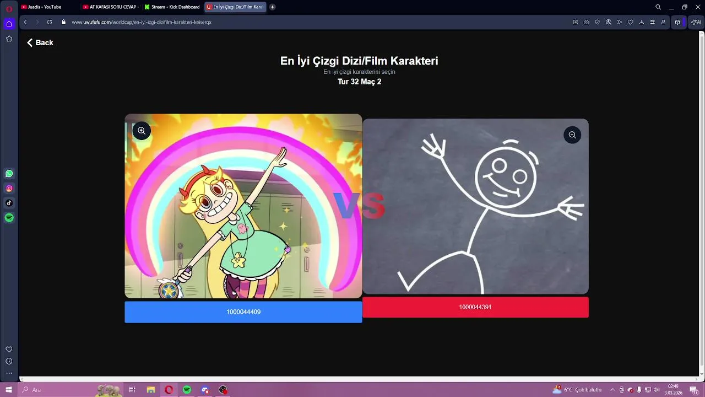Open Task View on the taskbar

click(x=132, y=390)
